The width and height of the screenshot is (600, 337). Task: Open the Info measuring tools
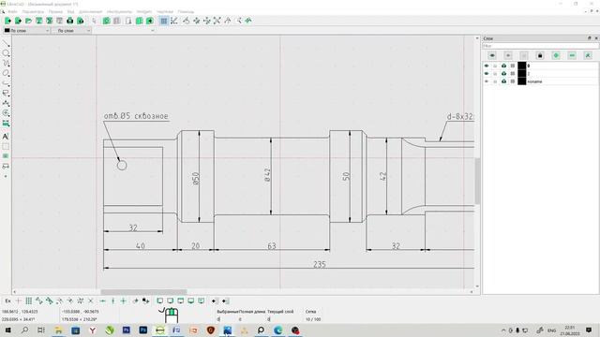pos(6,124)
